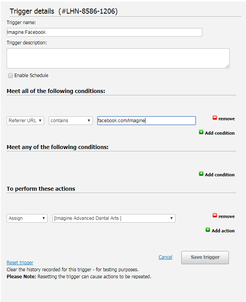Click the Reset trigger link
This screenshot has height=302, width=246.
tap(20, 263)
